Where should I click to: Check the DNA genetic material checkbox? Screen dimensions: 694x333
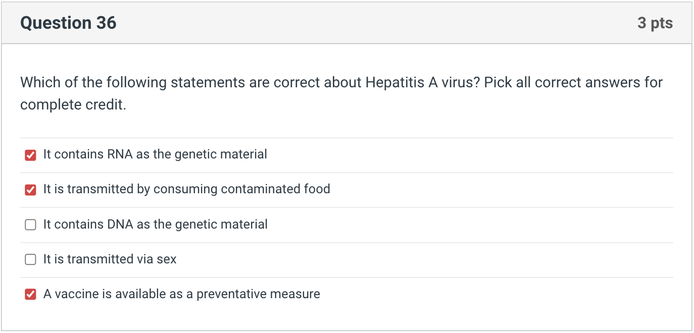pos(31,225)
